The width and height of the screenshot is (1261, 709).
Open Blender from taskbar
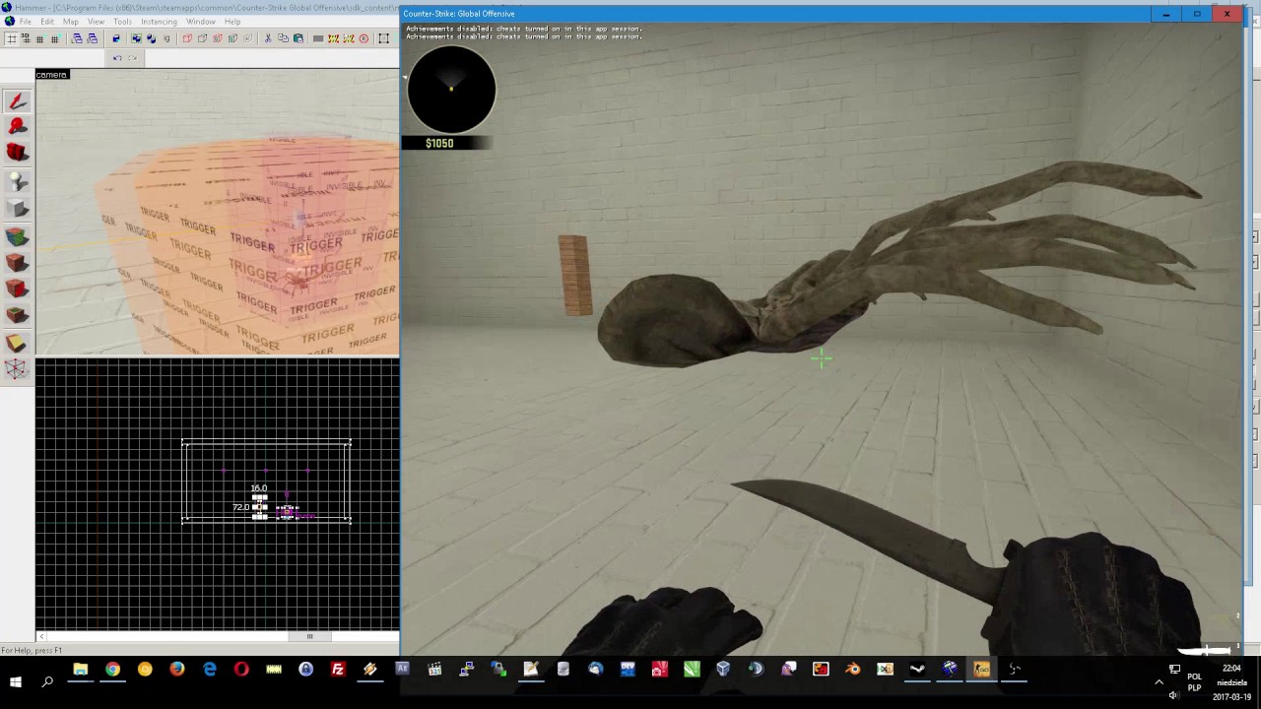[853, 670]
